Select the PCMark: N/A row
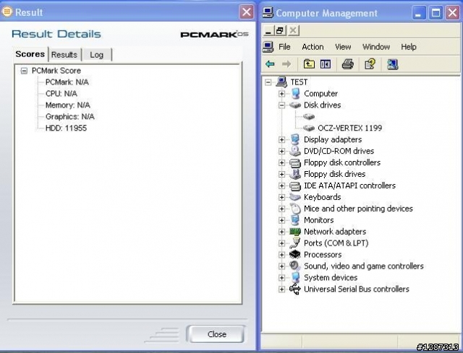The image size is (463, 353). click(67, 82)
